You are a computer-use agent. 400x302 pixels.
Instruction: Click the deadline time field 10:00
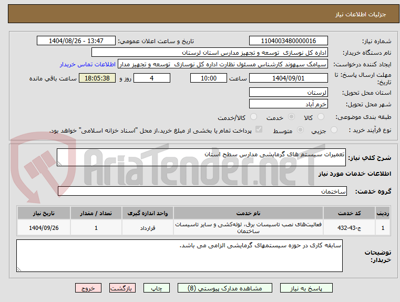tap(209, 78)
